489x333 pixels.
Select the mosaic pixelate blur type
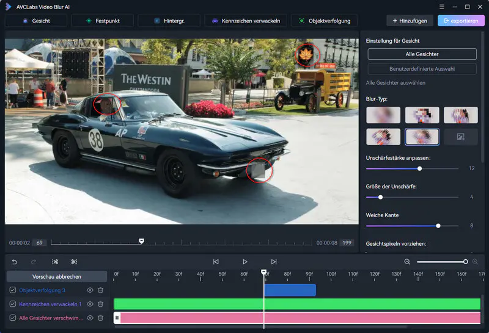click(x=422, y=115)
